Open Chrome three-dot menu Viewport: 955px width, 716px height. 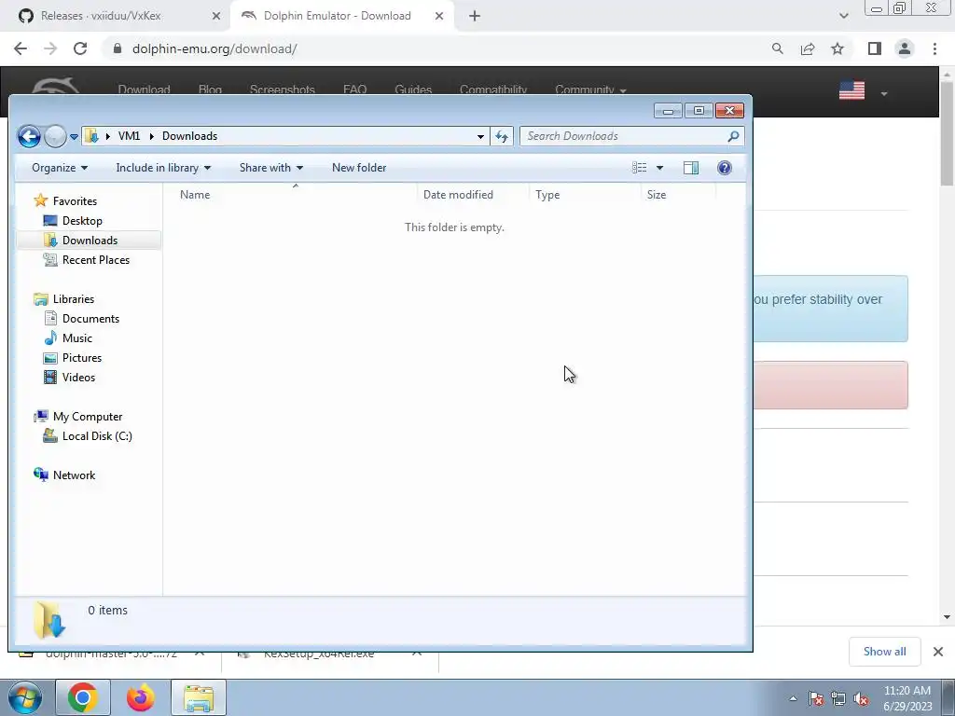(934, 48)
